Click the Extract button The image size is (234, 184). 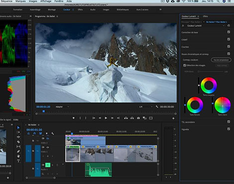click(x=132, y=118)
